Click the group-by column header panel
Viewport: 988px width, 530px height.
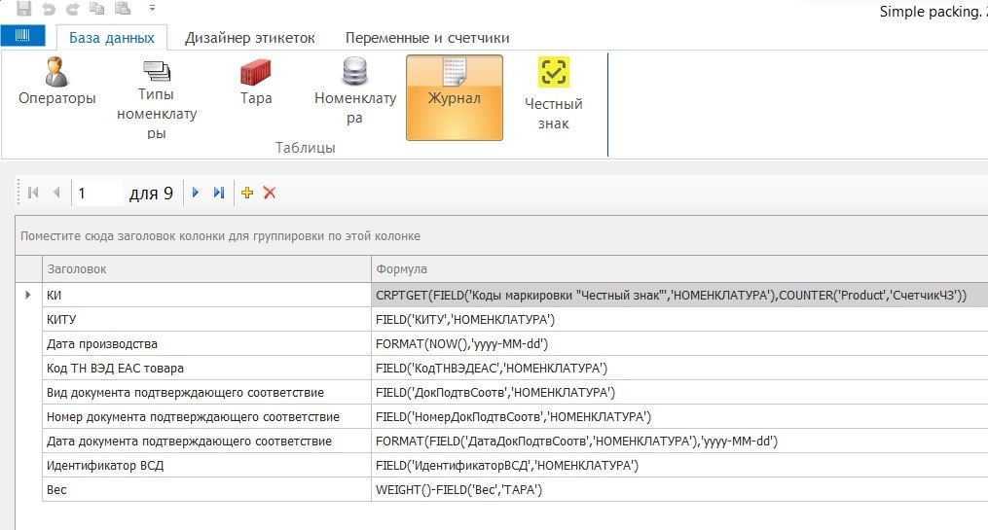[501, 236]
